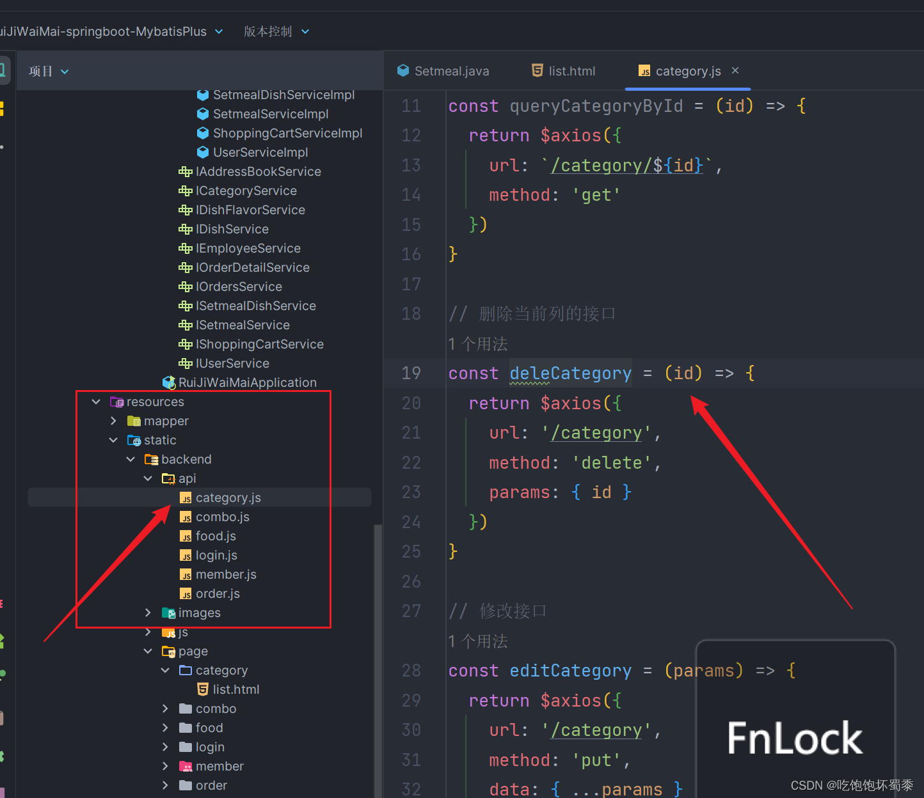Screen dimensions: 924x798
Task: Click the editCategory identifier on line 28
Action: click(571, 671)
